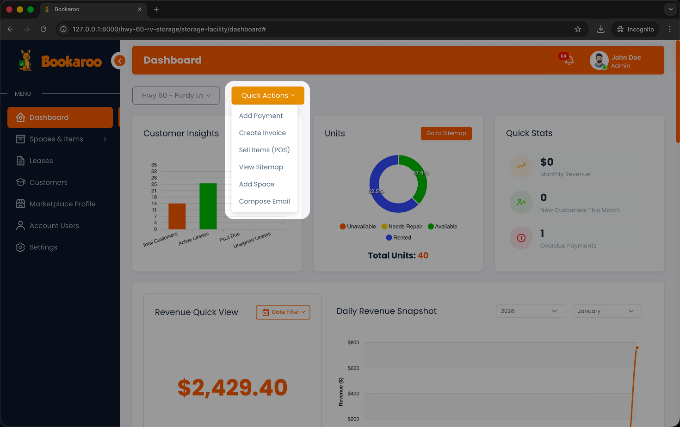Screen dimensions: 680x427
Task: Toggle the Rented legend item
Action: click(x=398, y=238)
